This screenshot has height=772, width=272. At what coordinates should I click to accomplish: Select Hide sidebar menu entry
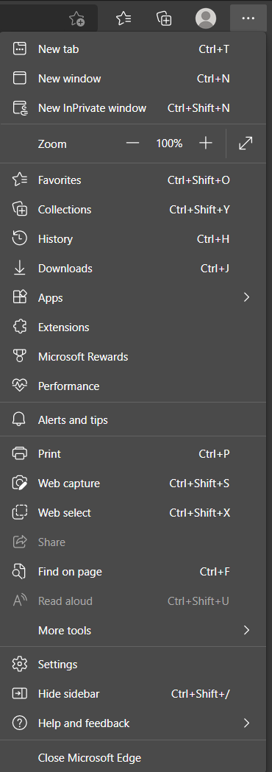point(136,694)
